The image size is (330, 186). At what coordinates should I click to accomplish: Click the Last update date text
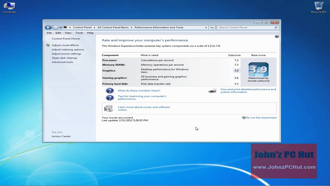(125, 120)
